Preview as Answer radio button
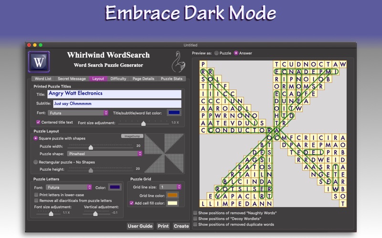Image resolution: width=382 pixels, height=238 pixels. pyautogui.click(x=236, y=53)
